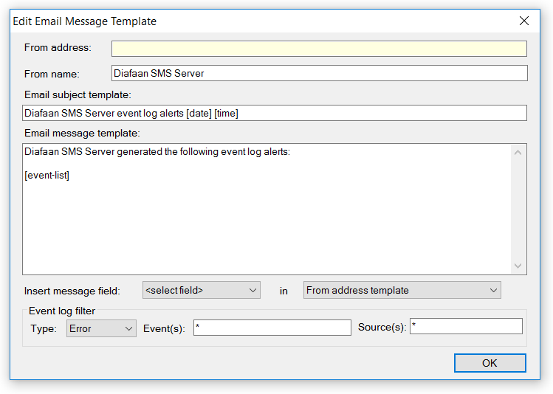
Task: Open the event Type Error dropdown
Action: [101, 329]
